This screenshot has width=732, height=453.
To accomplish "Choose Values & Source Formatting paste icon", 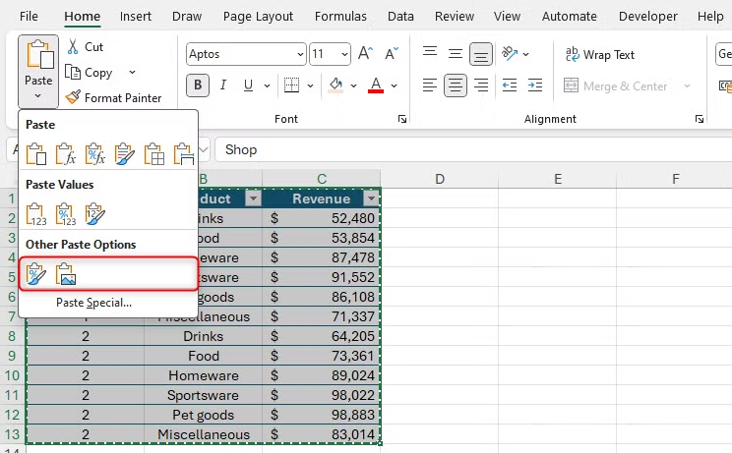I will click(95, 214).
